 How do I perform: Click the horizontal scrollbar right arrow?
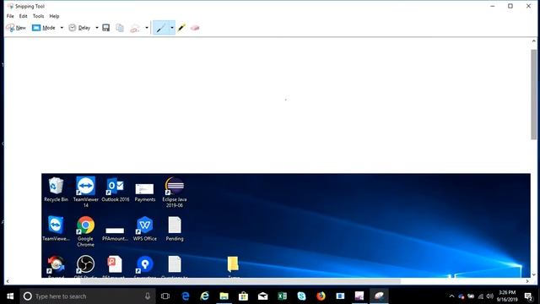point(527,281)
